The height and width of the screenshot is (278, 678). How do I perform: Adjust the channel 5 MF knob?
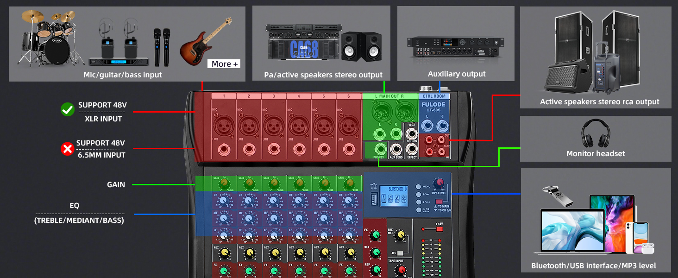pyautogui.click(x=324, y=218)
